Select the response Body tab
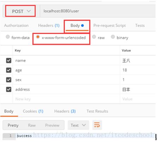Screen dimensions: 157x142 point(9,111)
